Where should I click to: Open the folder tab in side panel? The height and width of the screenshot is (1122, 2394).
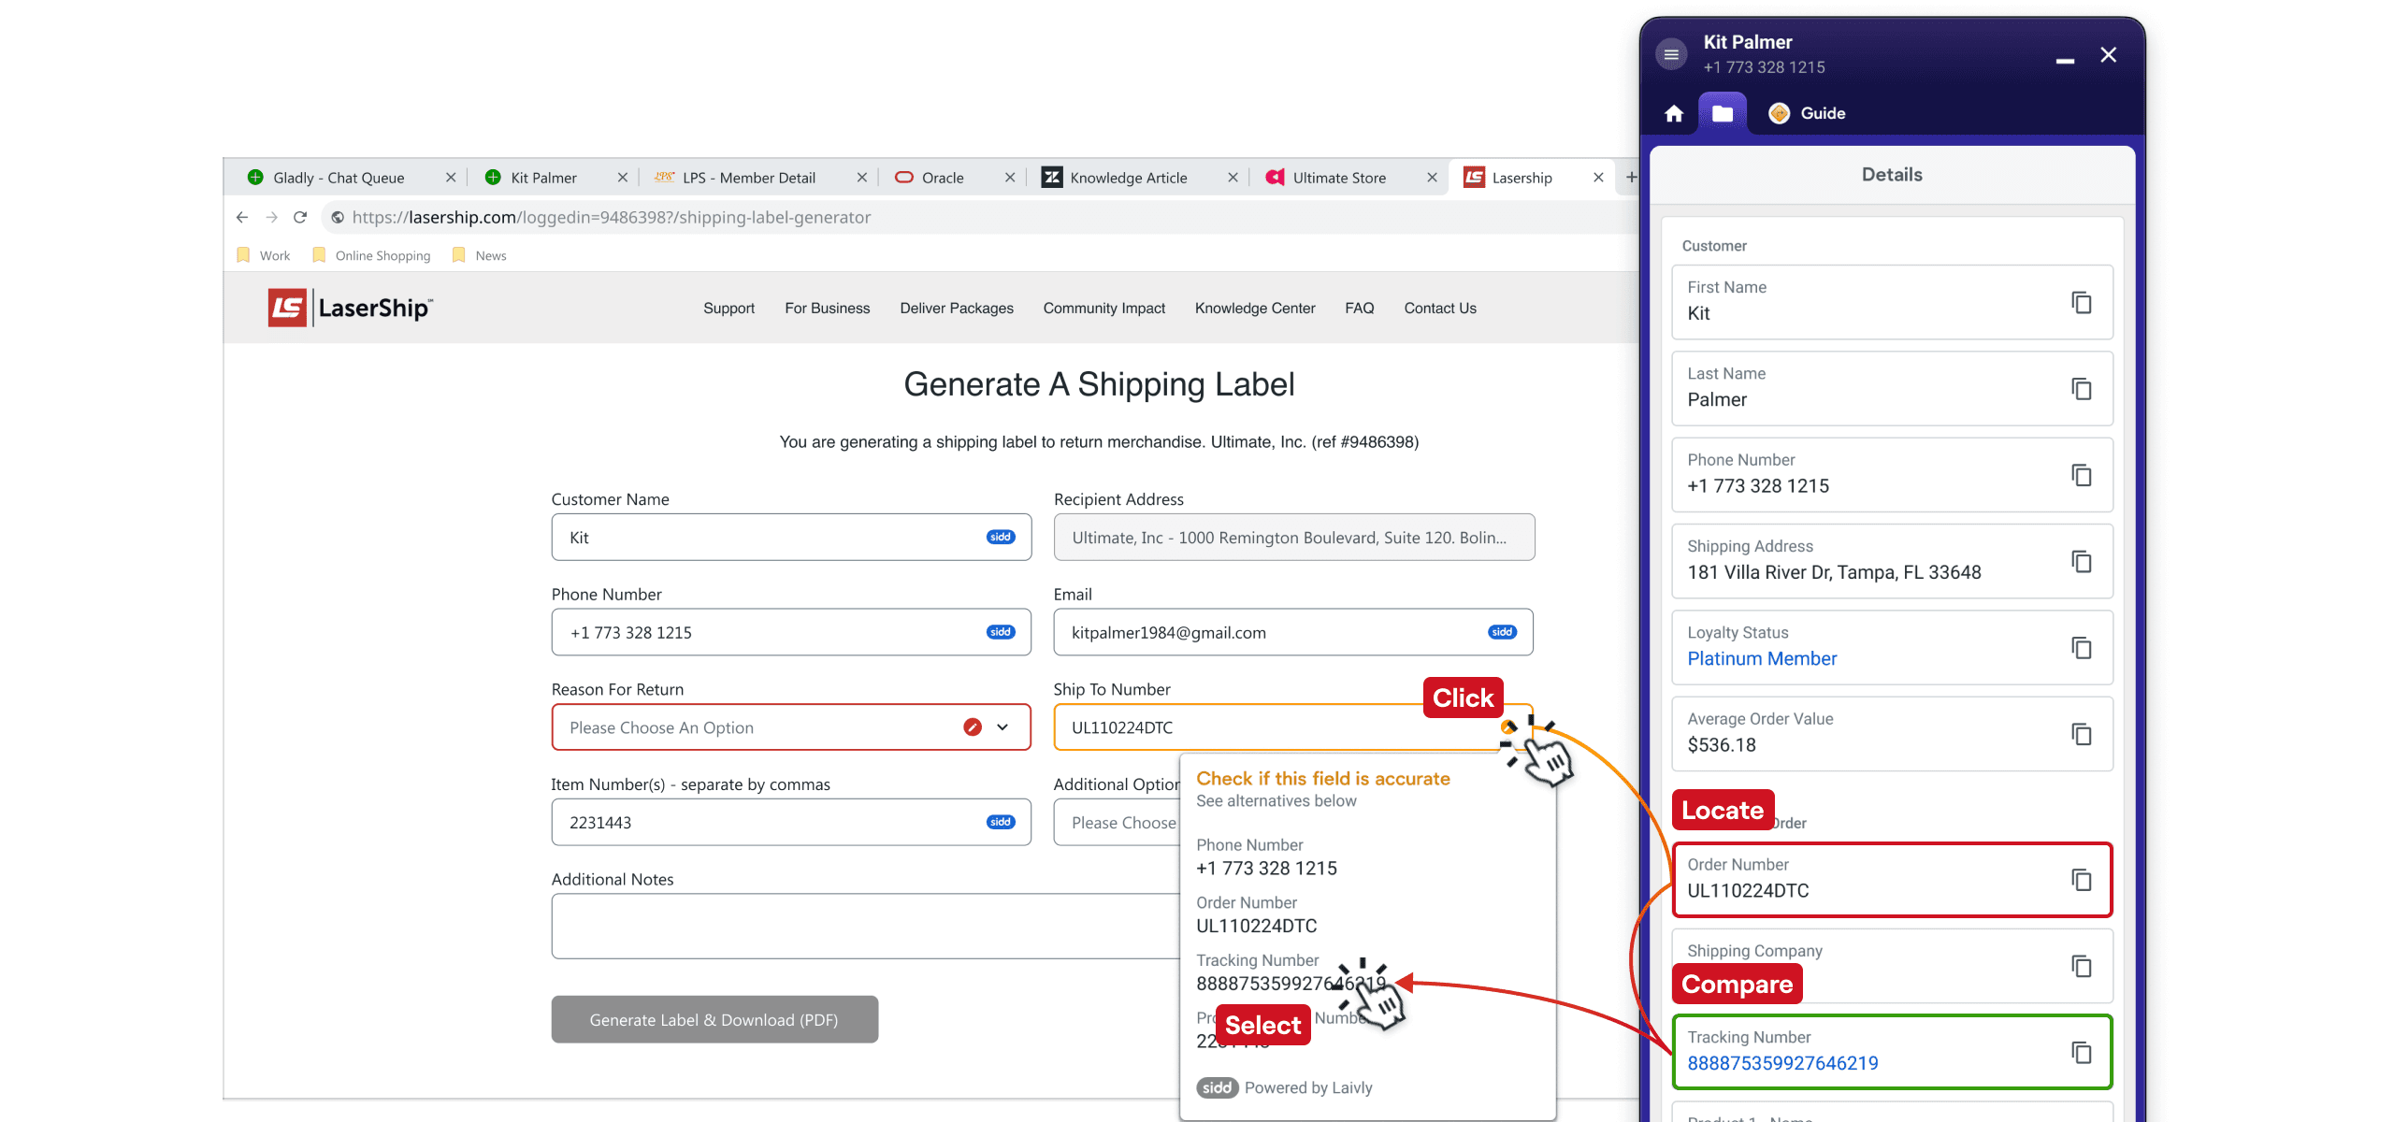click(1722, 113)
